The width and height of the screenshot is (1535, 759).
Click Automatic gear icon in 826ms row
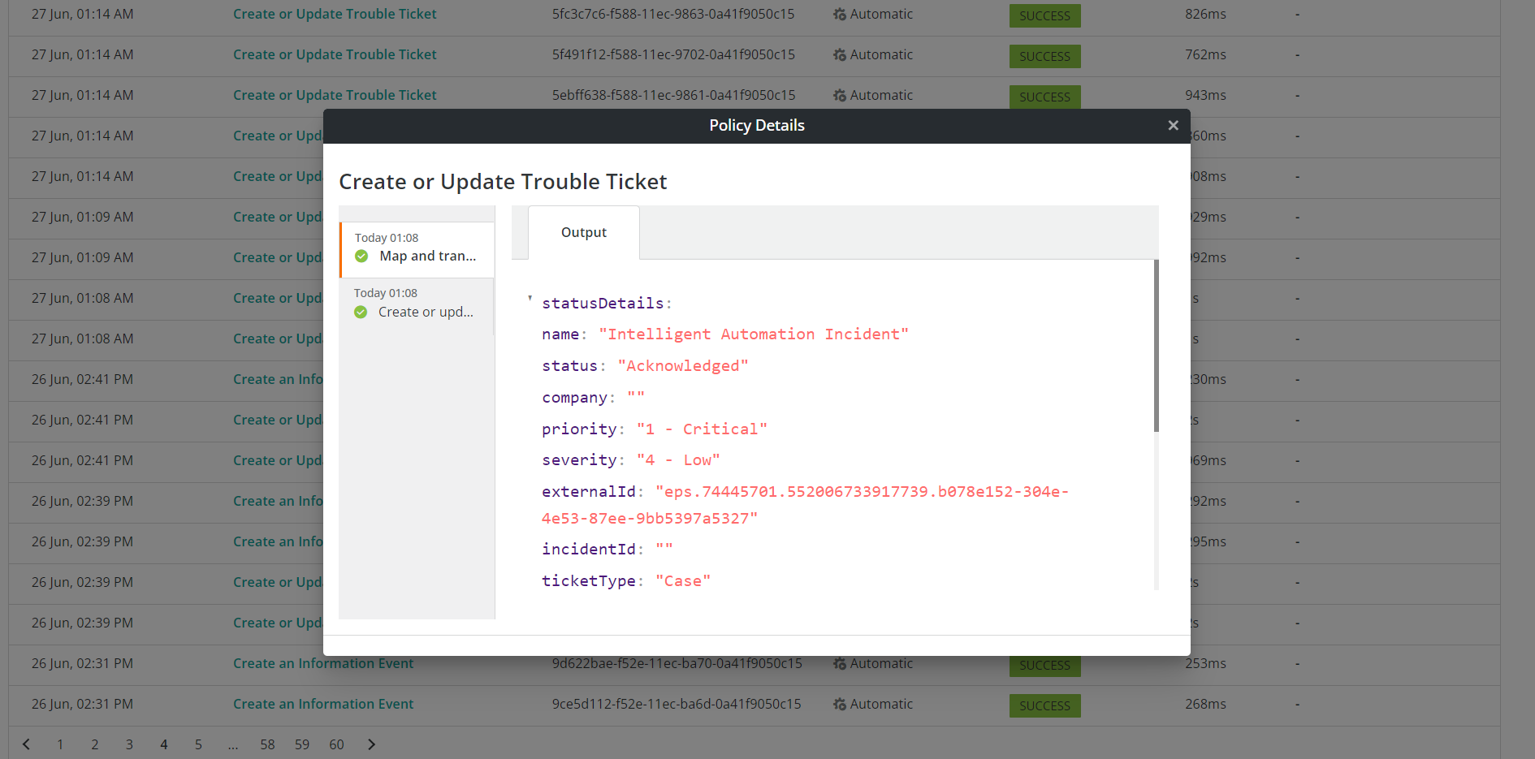[840, 15]
